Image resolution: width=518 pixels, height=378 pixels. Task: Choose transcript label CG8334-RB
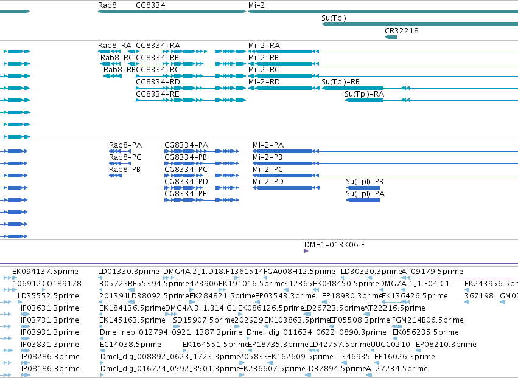[x=157, y=57]
